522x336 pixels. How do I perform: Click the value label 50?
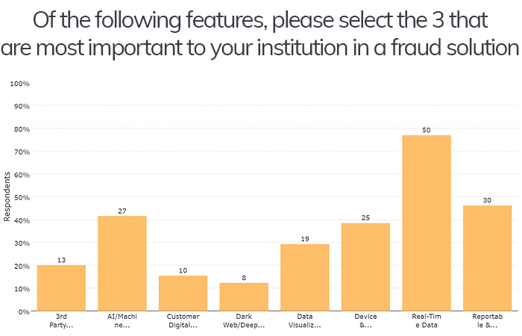(427, 131)
